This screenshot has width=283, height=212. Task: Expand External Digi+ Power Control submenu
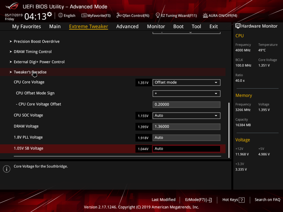[39, 62]
